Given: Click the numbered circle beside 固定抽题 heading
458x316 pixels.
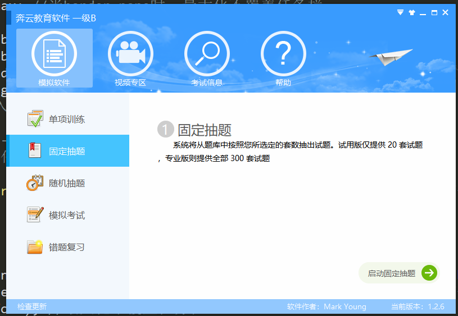Looking at the screenshot, I should pyautogui.click(x=165, y=130).
